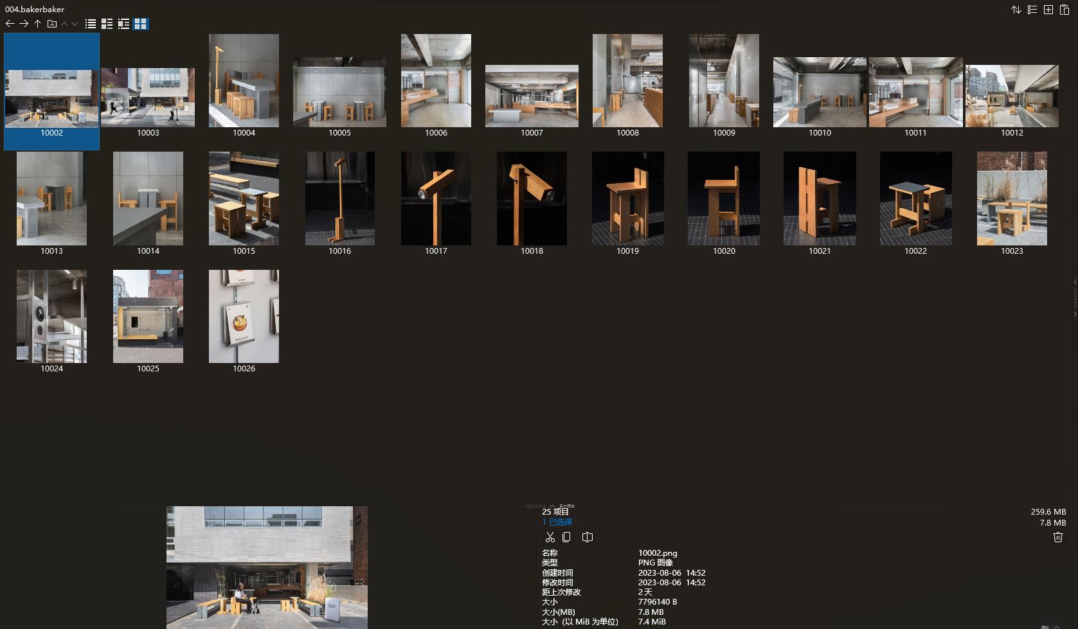Delete the selection with the trash icon
The height and width of the screenshot is (629, 1078).
[1058, 537]
